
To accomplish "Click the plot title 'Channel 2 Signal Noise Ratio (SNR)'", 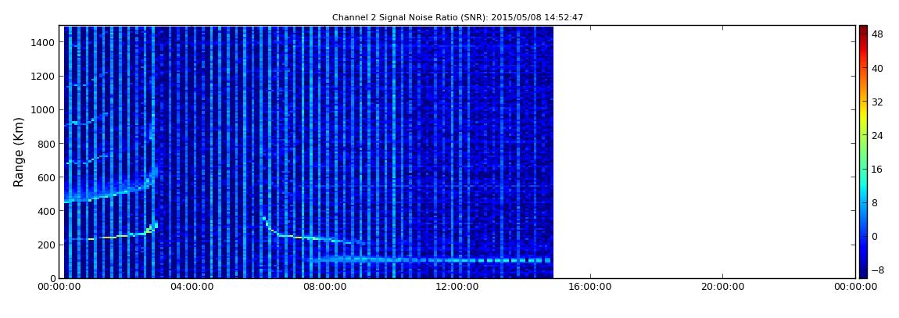I will tap(457, 17).
